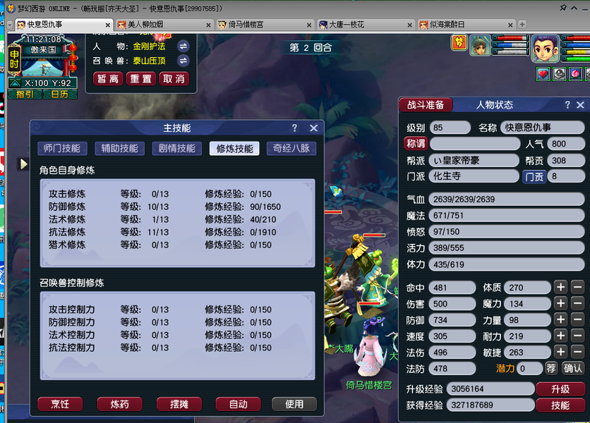The width and height of the screenshot is (590, 423).
Task: Click the 申时 time-of-day badge
Action: point(14,59)
